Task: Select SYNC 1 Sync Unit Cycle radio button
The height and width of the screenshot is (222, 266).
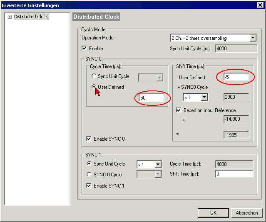Action: 89,163
